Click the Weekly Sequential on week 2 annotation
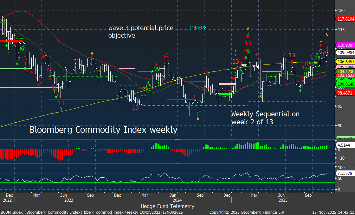Image resolution: width=355 pixels, height=215 pixels. pyautogui.click(x=265, y=118)
